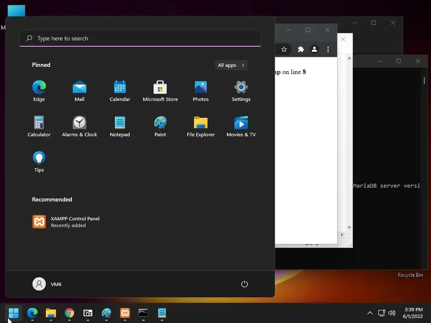
Task: Click the power button in Start menu
Action: pyautogui.click(x=245, y=284)
